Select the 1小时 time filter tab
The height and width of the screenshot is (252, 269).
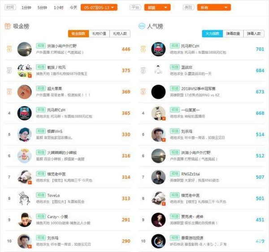click(x=58, y=8)
